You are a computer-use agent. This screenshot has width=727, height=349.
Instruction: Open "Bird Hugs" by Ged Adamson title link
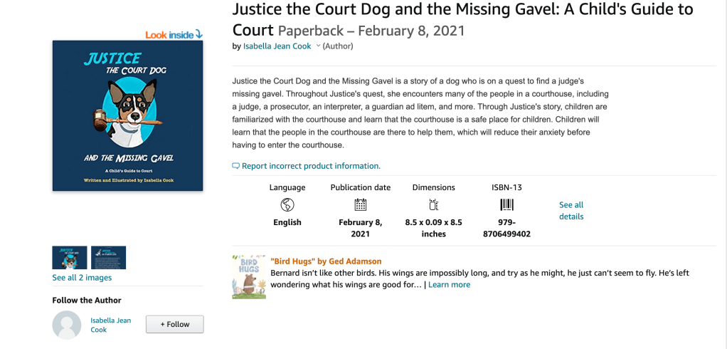tap(326, 261)
